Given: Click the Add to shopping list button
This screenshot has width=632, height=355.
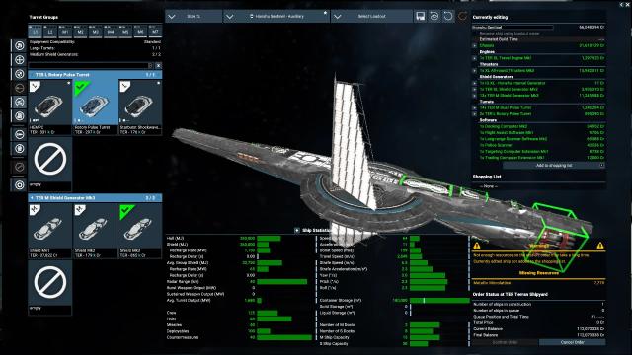Looking at the screenshot, I should (554, 166).
